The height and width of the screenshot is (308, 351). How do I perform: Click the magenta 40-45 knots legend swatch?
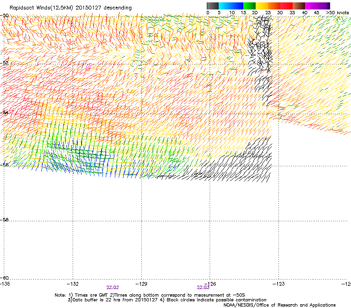(311, 6)
